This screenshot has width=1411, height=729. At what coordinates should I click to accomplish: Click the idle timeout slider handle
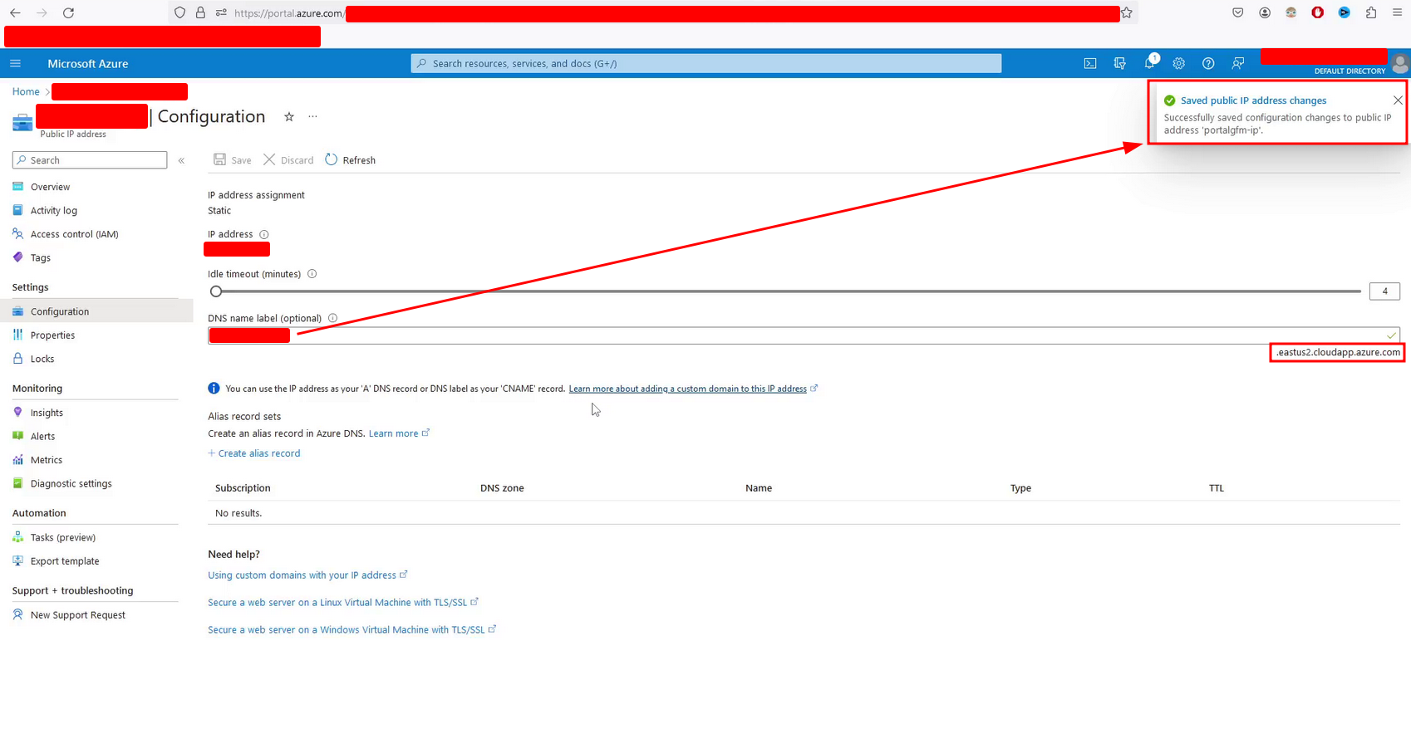[216, 291]
